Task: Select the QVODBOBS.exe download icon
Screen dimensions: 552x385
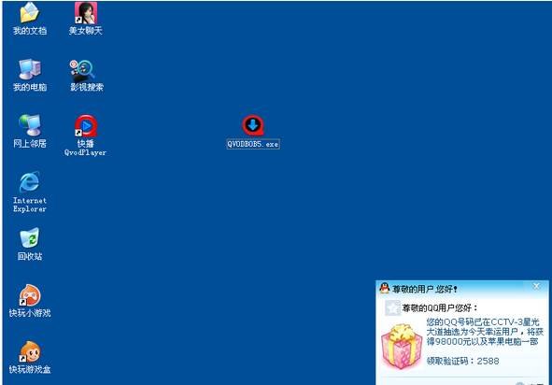Action: coord(253,125)
